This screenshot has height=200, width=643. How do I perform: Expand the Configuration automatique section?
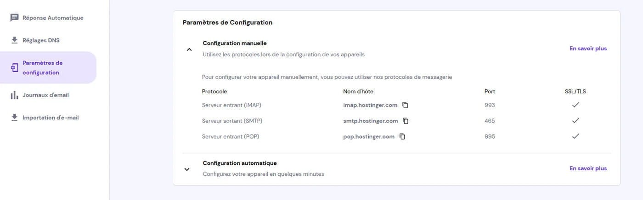[187, 169]
